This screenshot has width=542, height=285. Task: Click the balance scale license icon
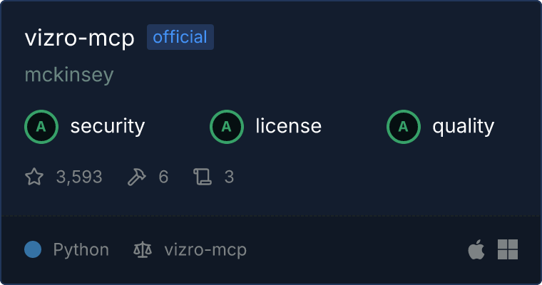(143, 249)
